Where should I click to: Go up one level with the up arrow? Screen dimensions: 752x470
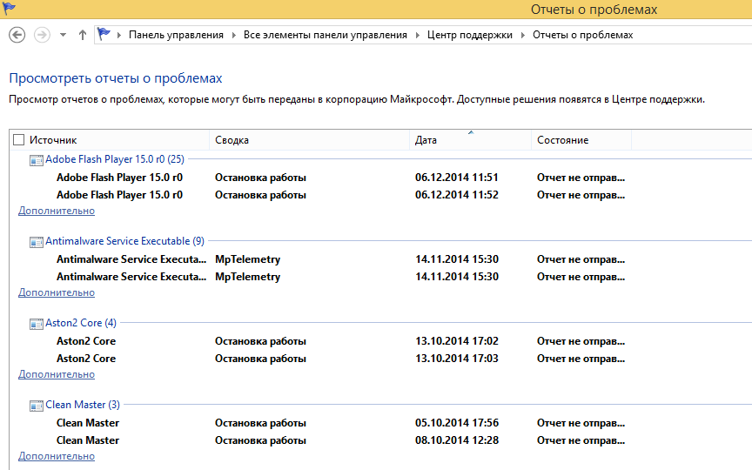[83, 35]
